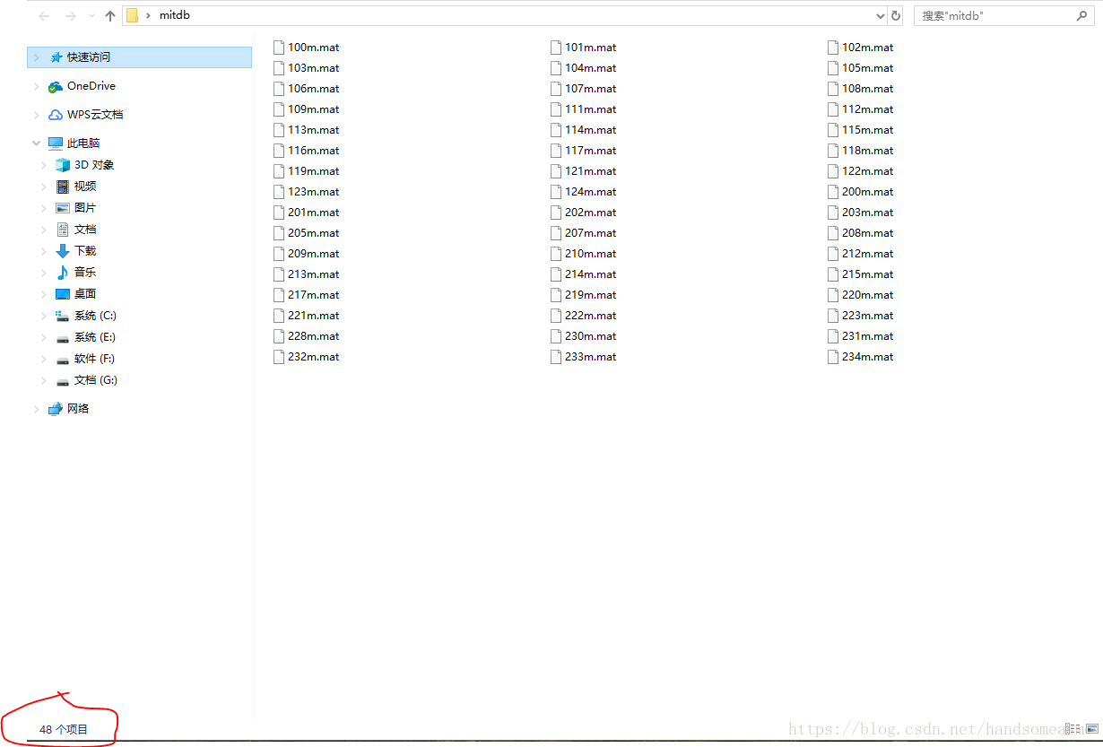Click the search magnifier icon
This screenshot has height=747, width=1103.
click(x=1082, y=15)
